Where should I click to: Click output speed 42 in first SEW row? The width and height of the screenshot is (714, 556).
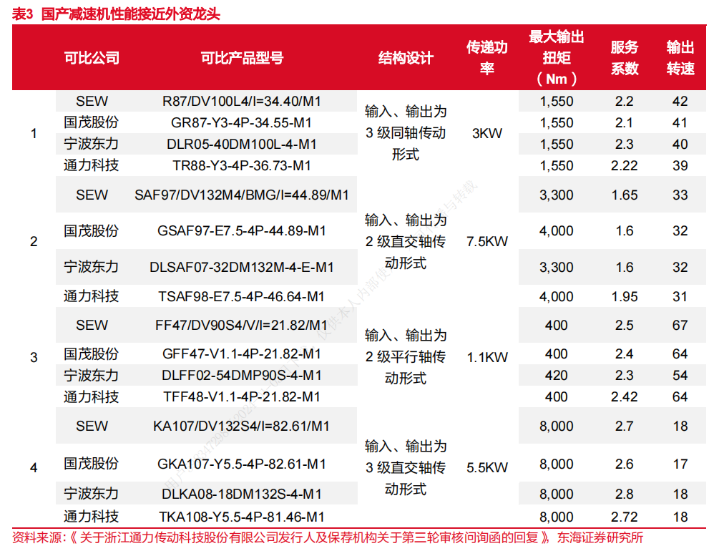coord(680,101)
